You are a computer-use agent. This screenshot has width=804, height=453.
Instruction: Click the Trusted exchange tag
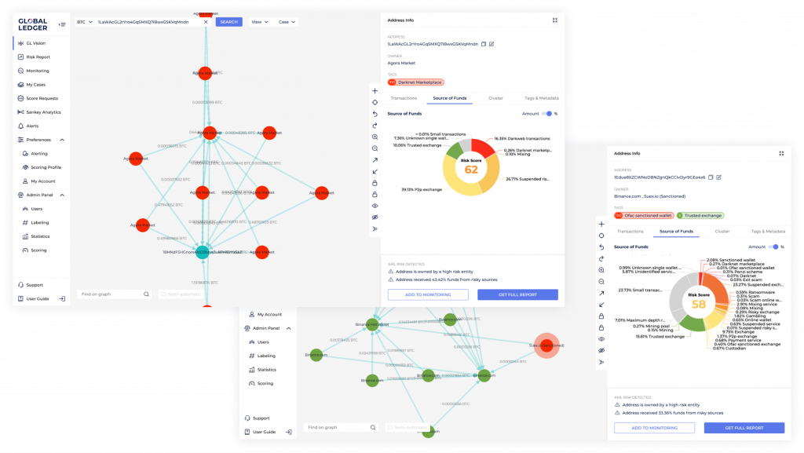click(x=700, y=216)
